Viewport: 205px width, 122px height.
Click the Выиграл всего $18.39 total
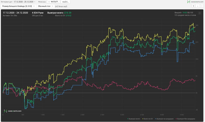point(59,13)
